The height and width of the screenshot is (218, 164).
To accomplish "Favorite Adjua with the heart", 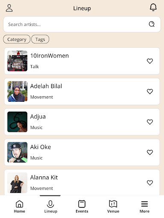I will [150, 122].
